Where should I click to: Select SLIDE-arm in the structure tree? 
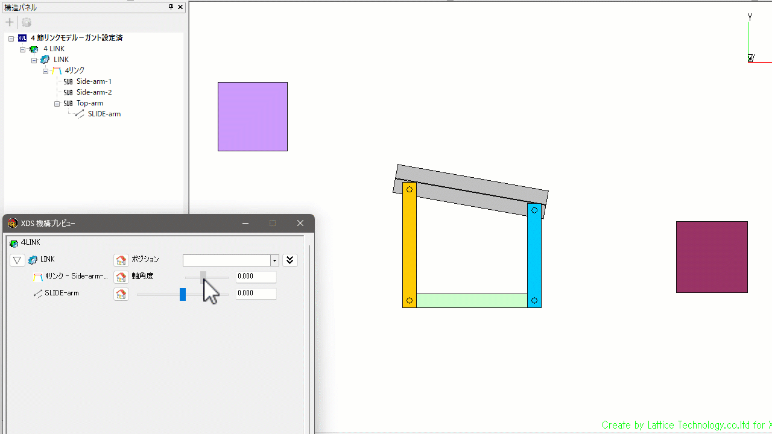click(104, 114)
